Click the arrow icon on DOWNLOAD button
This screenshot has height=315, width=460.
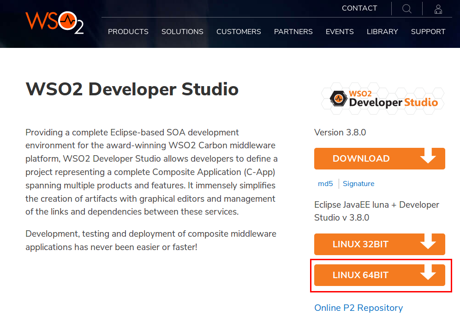point(428,157)
